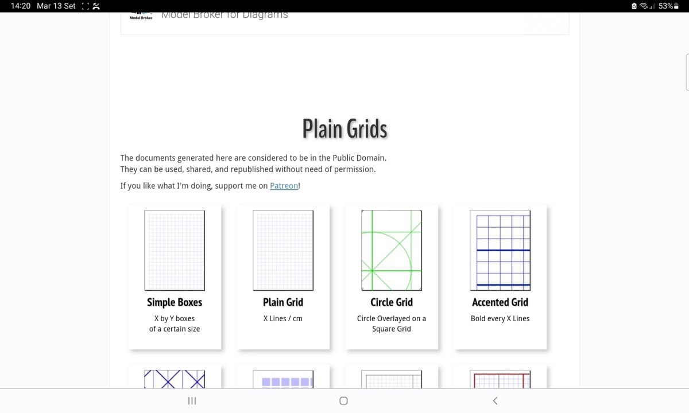The image size is (689, 413).
Task: Open the Accented Grid title link
Action: [x=500, y=302]
